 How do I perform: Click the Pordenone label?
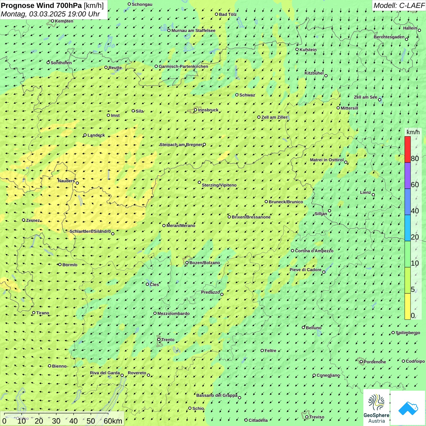point(375,362)
